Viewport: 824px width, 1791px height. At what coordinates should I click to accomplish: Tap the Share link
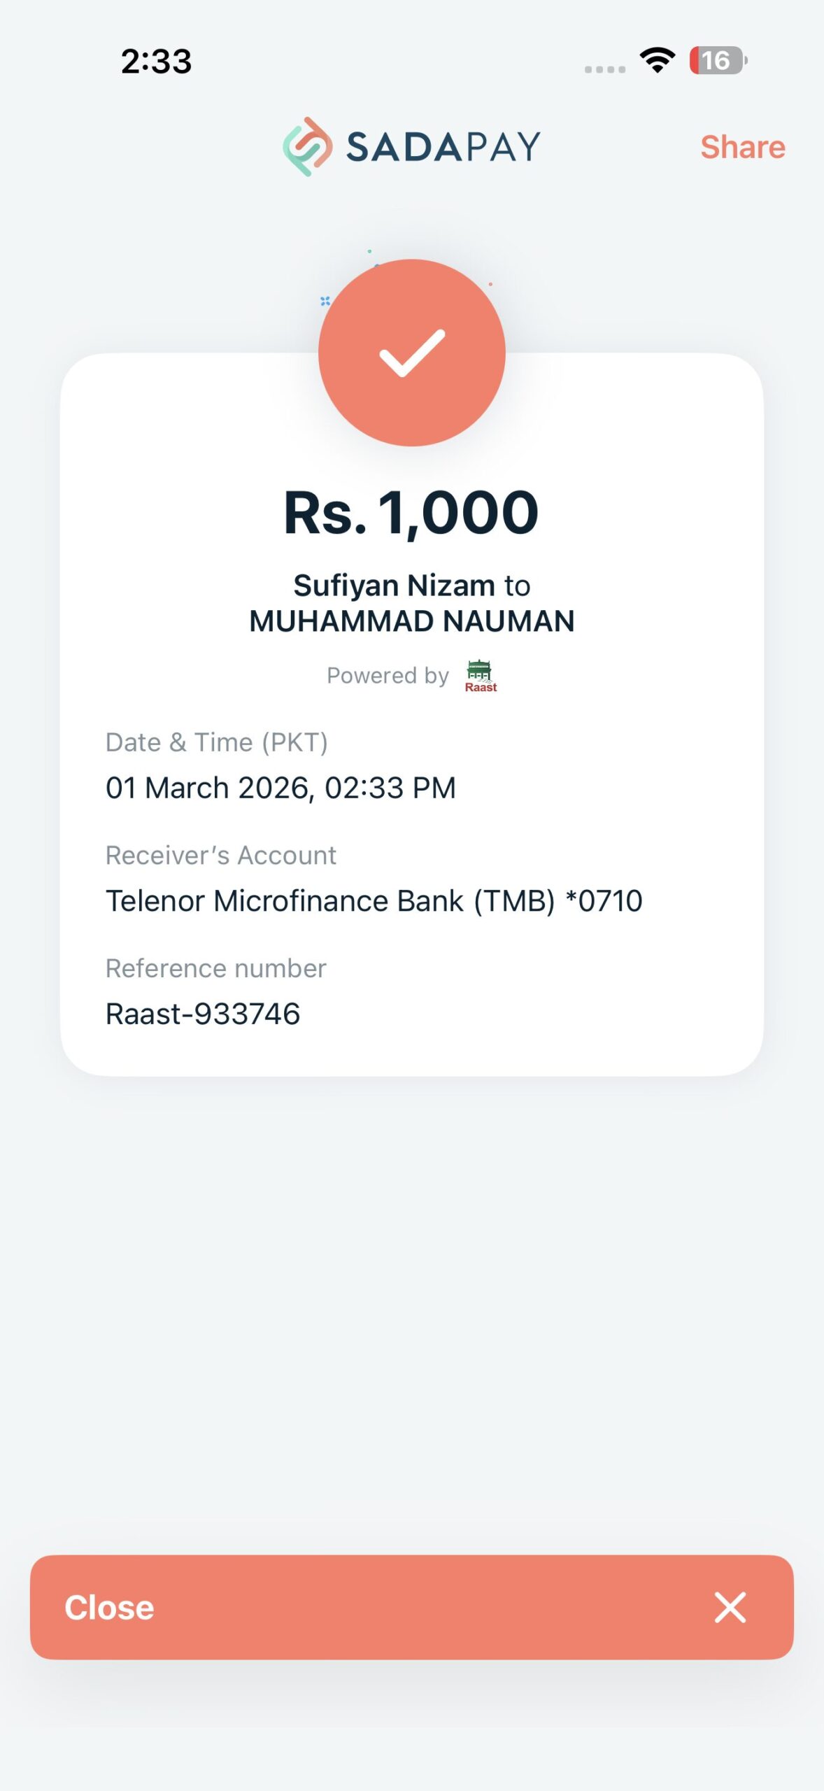pos(742,147)
